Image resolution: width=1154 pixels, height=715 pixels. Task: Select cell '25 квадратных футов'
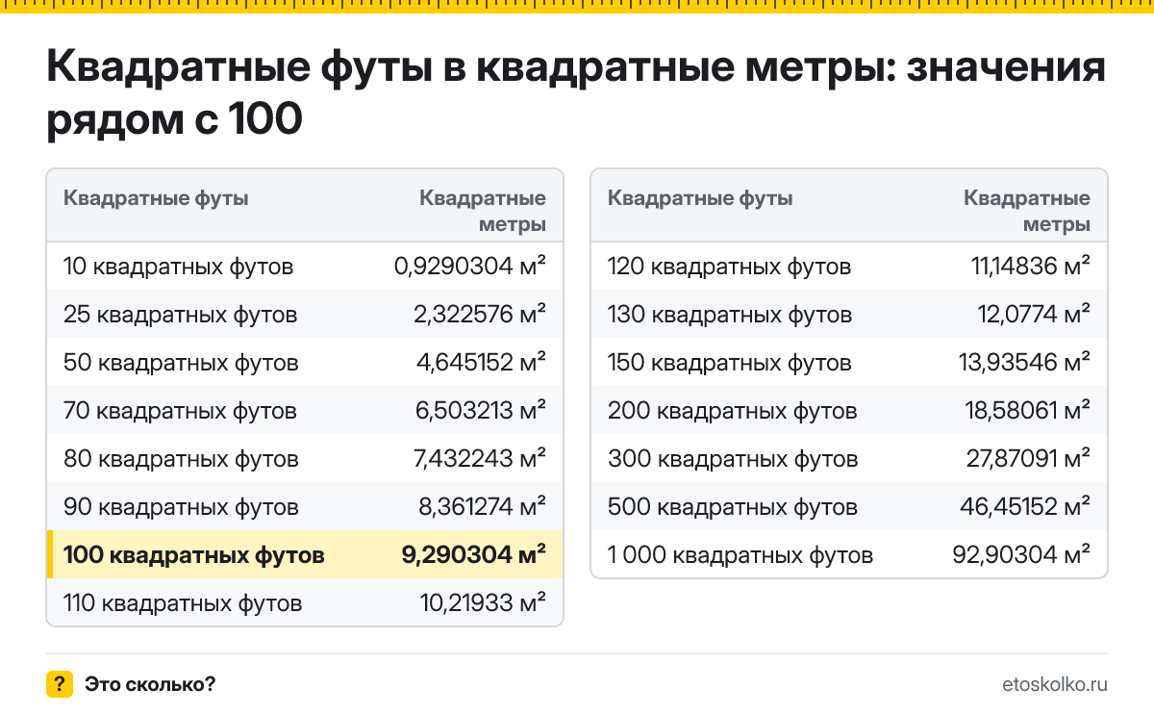point(180,315)
